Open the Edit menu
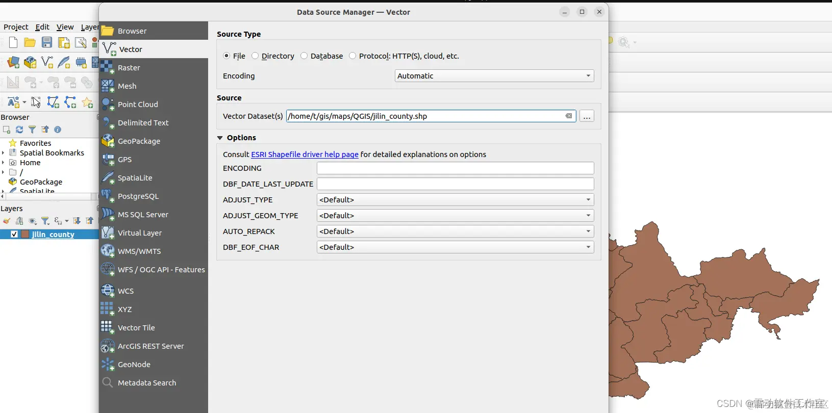This screenshot has width=832, height=413. coord(42,27)
